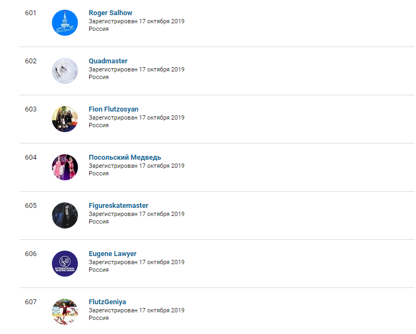This screenshot has width=416, height=334.
Task: Open the Eugene Lawyer profile link
Action: pos(113,254)
